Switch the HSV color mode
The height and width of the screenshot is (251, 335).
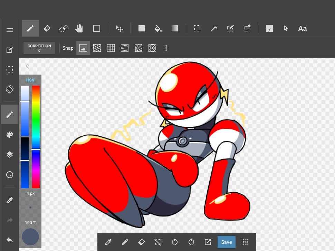tap(30, 80)
